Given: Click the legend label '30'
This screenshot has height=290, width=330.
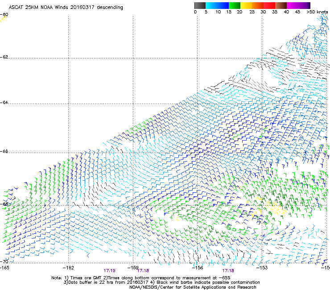Looking at the screenshot, I should (263, 12).
